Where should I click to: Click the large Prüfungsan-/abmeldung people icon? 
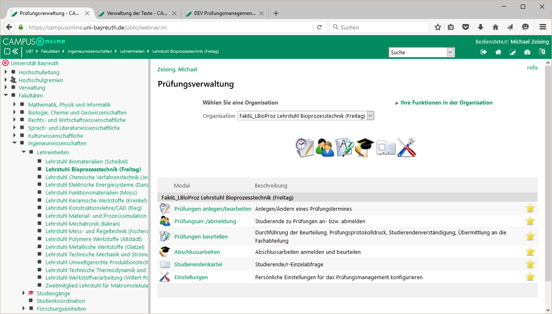point(325,147)
